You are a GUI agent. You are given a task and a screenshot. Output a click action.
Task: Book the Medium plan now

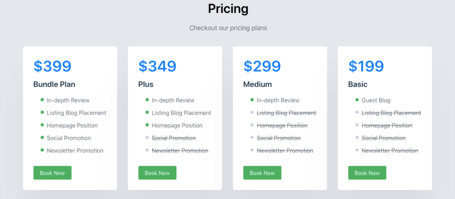click(x=262, y=173)
